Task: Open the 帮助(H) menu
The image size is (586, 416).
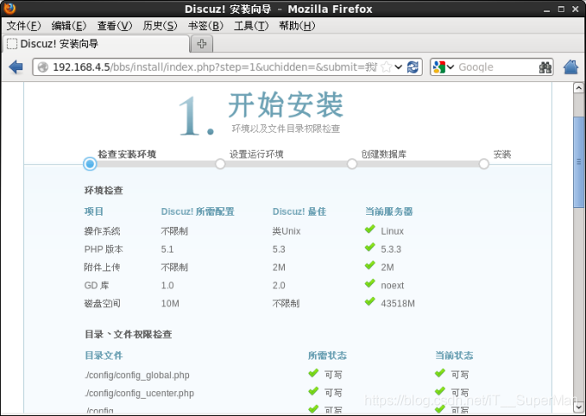Action: 297,26
